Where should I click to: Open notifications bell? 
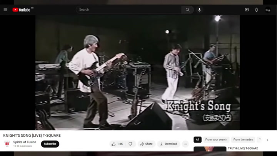pos(256,10)
